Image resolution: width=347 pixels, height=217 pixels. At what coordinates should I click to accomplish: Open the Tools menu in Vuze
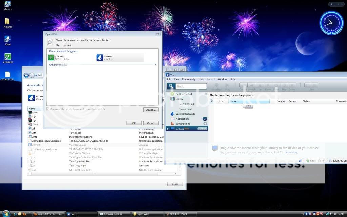click(201, 79)
